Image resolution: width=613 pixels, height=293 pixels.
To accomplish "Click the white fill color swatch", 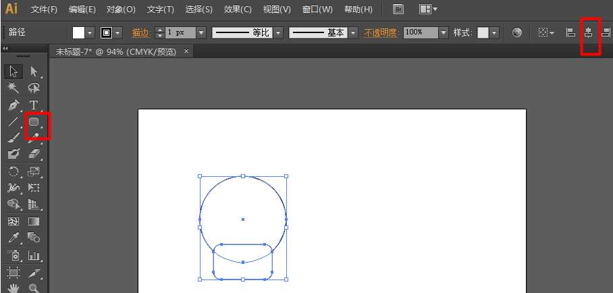I will tap(78, 33).
